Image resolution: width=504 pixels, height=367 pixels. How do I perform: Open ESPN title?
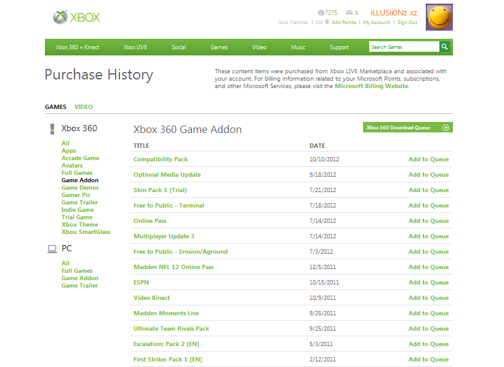tap(141, 283)
